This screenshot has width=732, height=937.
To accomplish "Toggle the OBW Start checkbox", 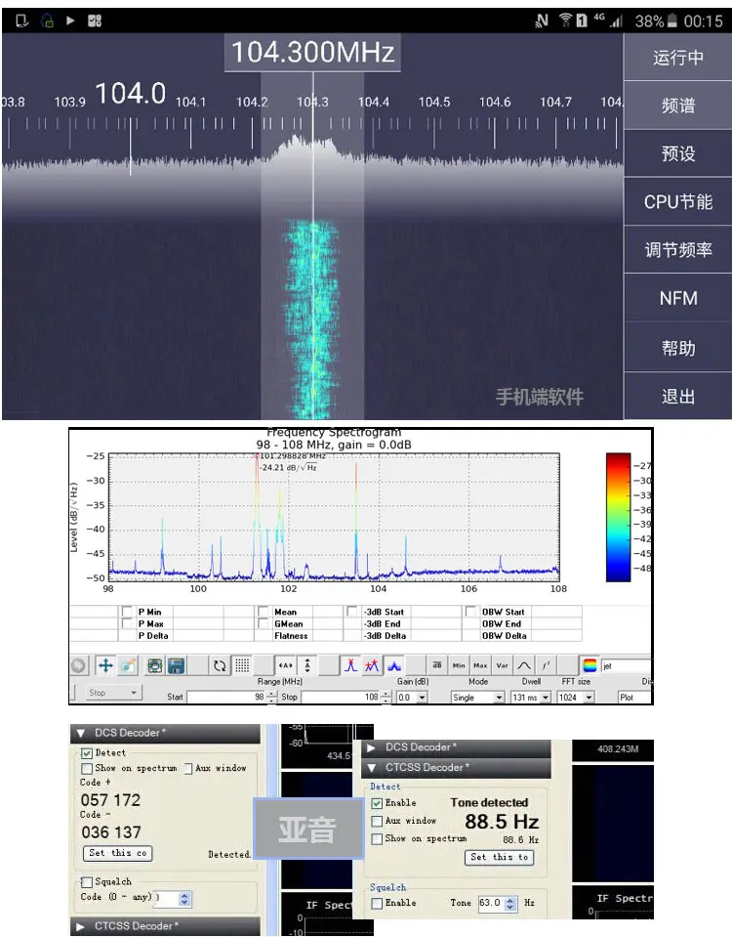I will click(470, 612).
